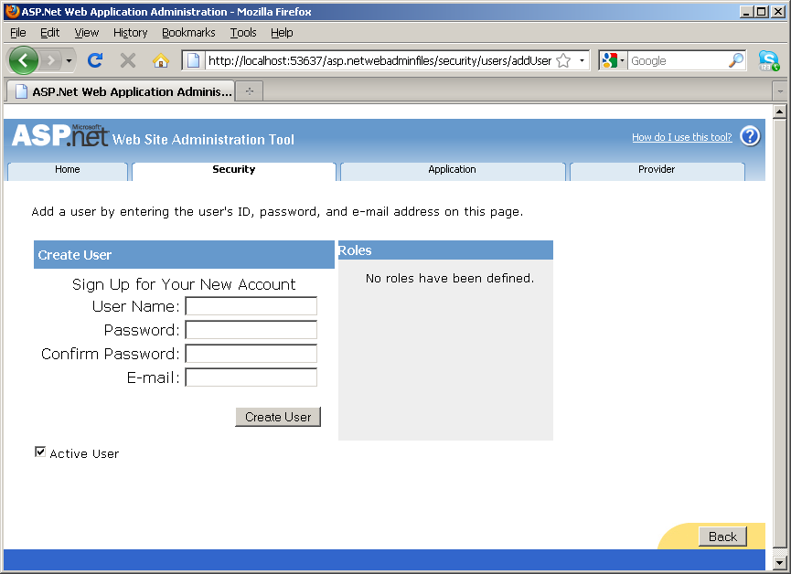
Task: Click in the Confirm Password field
Action: 251,354
